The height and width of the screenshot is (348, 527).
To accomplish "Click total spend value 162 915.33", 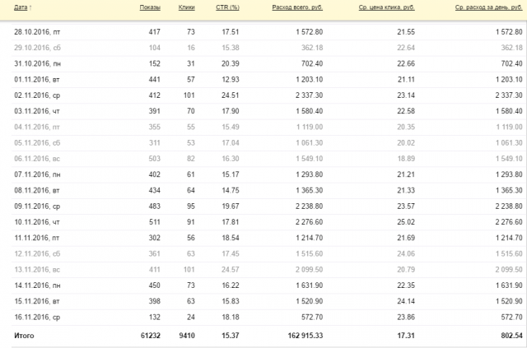I will pyautogui.click(x=305, y=336).
